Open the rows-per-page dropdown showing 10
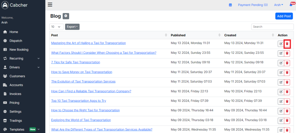Screen dimensions: 296x133 tap(56, 27)
